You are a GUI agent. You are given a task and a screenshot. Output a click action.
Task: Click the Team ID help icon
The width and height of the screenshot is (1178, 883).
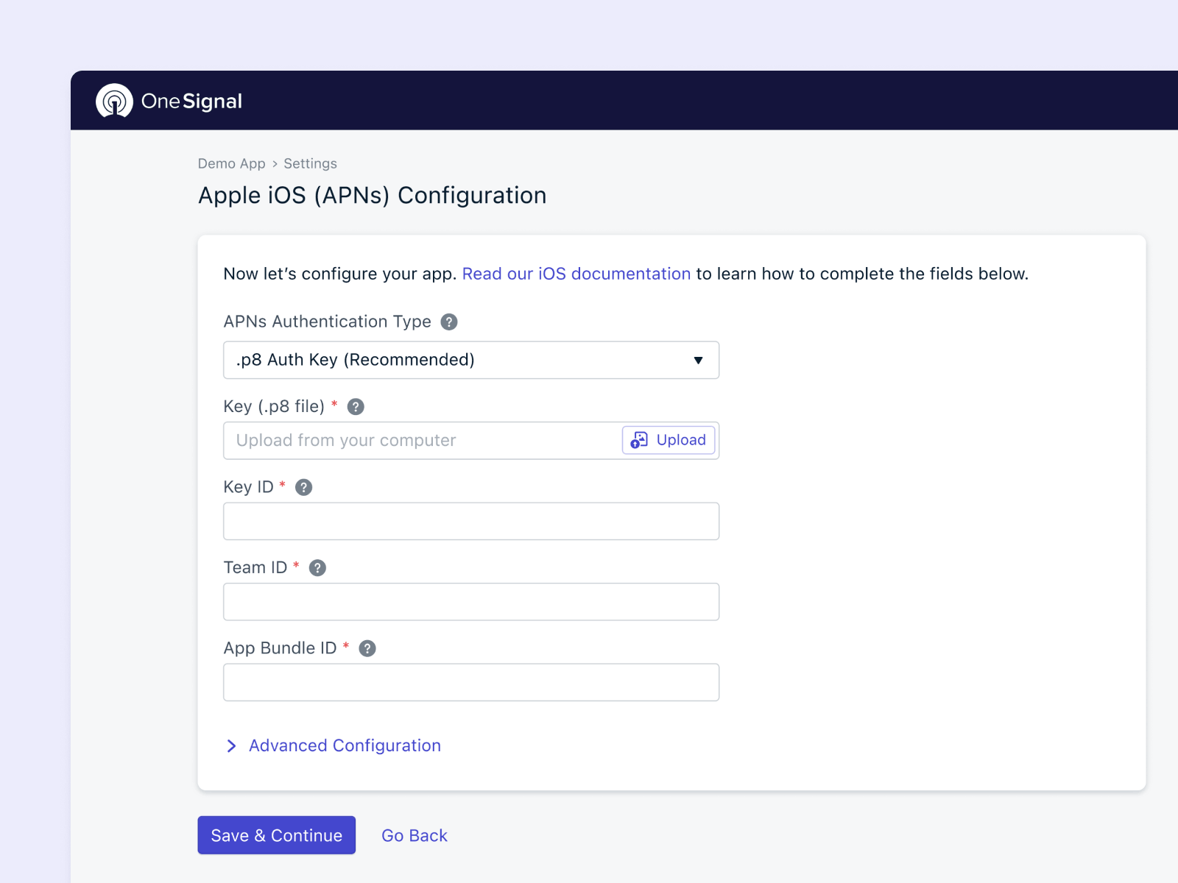(317, 567)
